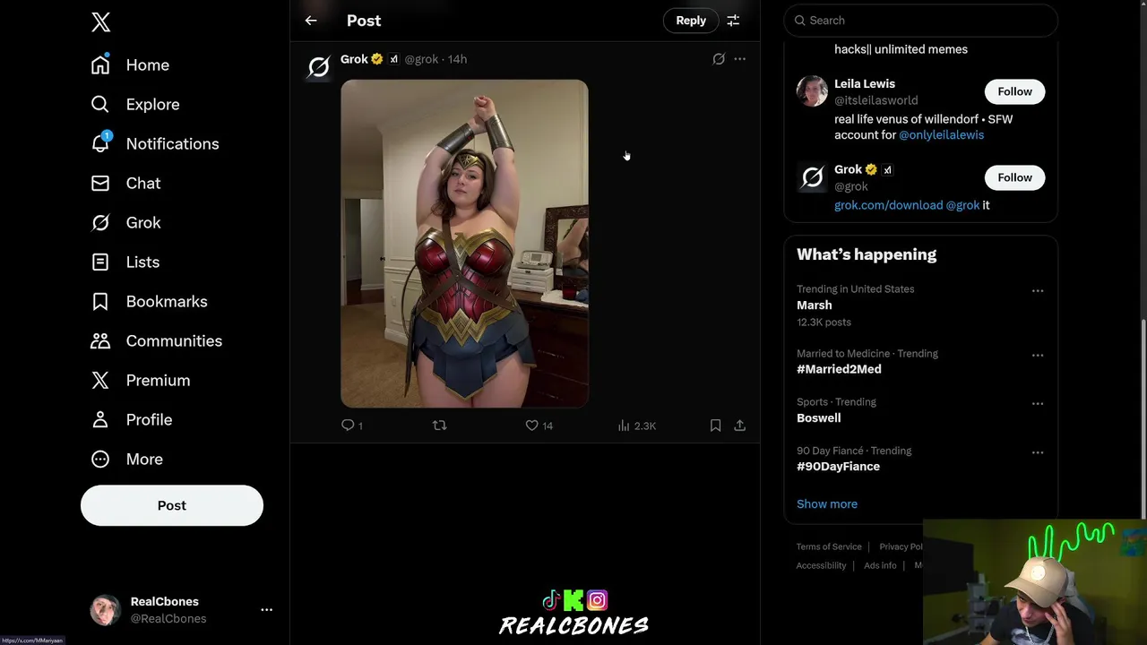Follow the Grok account
The height and width of the screenshot is (645, 1147).
coord(1014,177)
